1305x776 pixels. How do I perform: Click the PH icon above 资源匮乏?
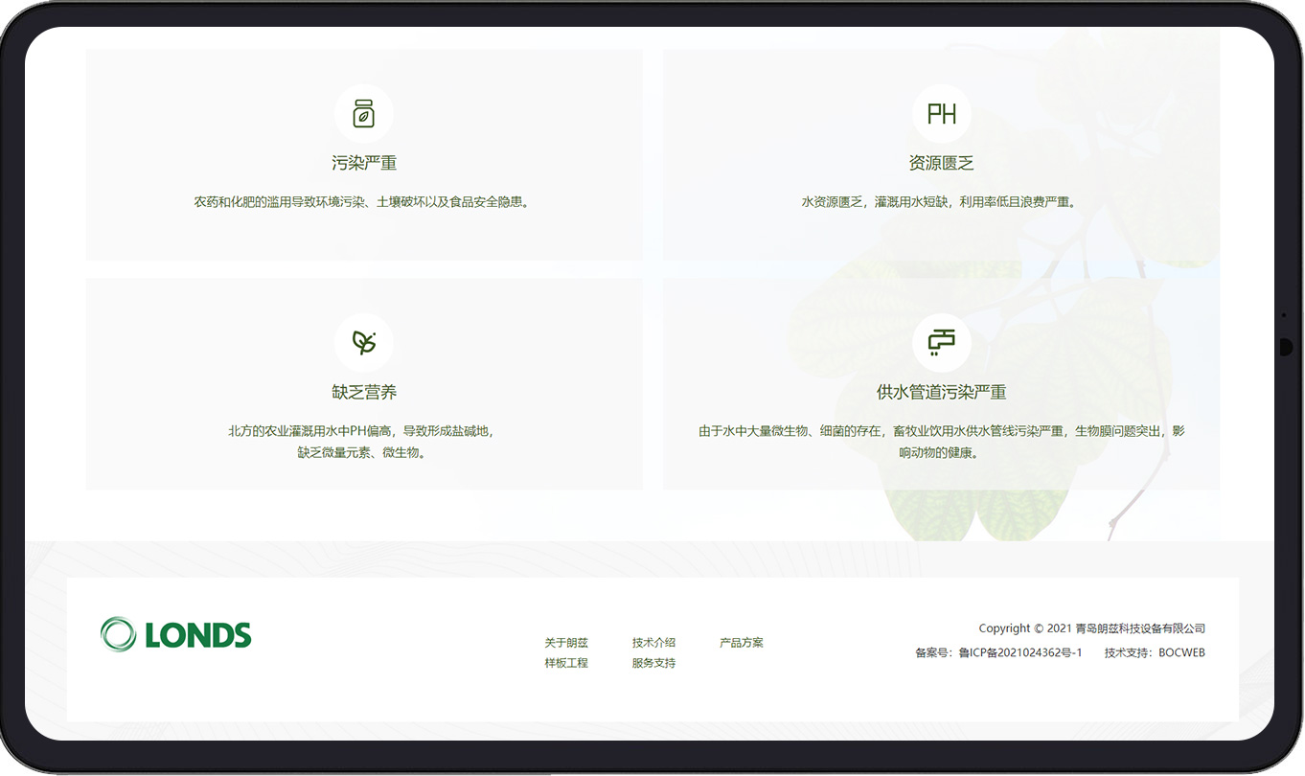coord(941,114)
